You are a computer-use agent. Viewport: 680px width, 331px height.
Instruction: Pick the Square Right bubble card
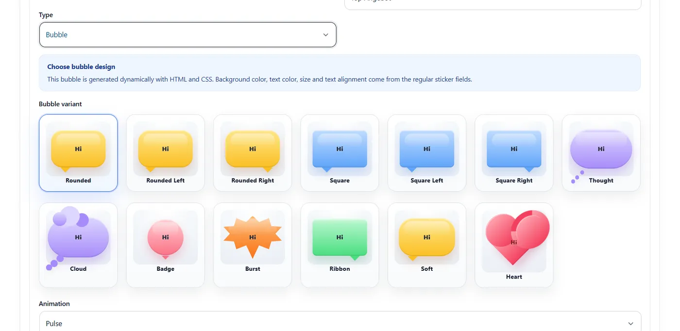(x=514, y=153)
